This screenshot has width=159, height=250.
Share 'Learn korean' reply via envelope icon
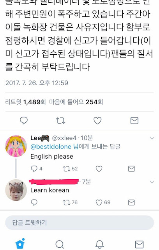131,202
